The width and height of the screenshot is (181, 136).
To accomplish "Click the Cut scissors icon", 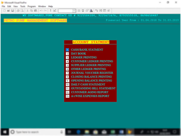I will tap(27, 11).
